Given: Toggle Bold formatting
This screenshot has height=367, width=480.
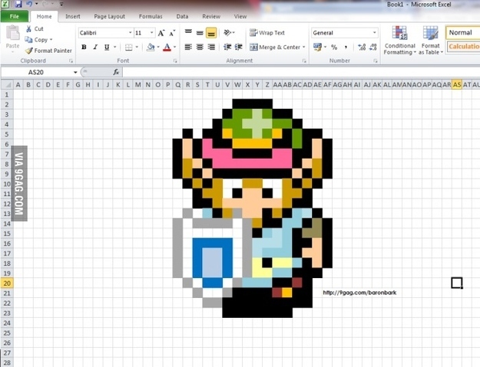Looking at the screenshot, I should (x=84, y=47).
